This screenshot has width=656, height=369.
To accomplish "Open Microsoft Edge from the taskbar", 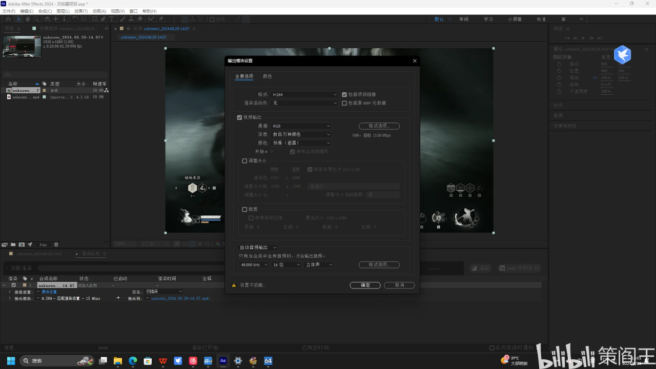I will tap(133, 361).
